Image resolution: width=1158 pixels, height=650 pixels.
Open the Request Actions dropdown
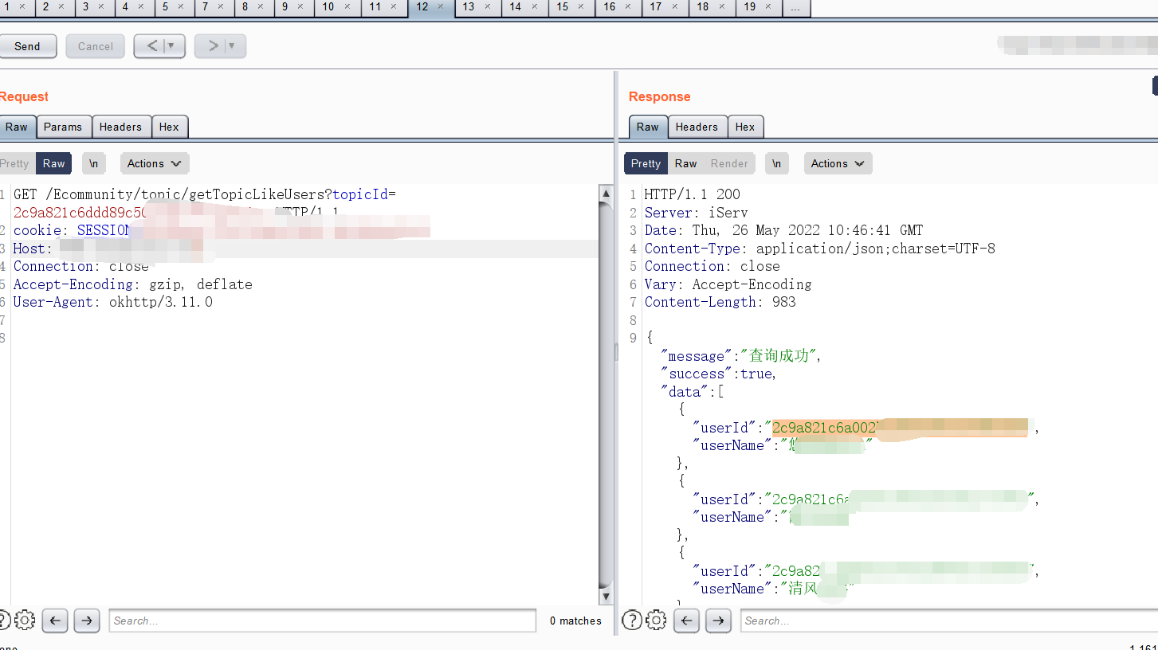pos(155,163)
